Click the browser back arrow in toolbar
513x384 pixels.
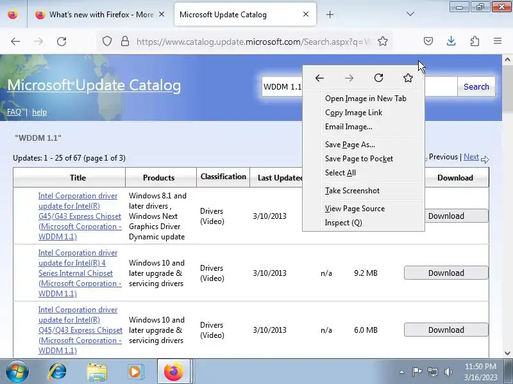[x=15, y=41]
